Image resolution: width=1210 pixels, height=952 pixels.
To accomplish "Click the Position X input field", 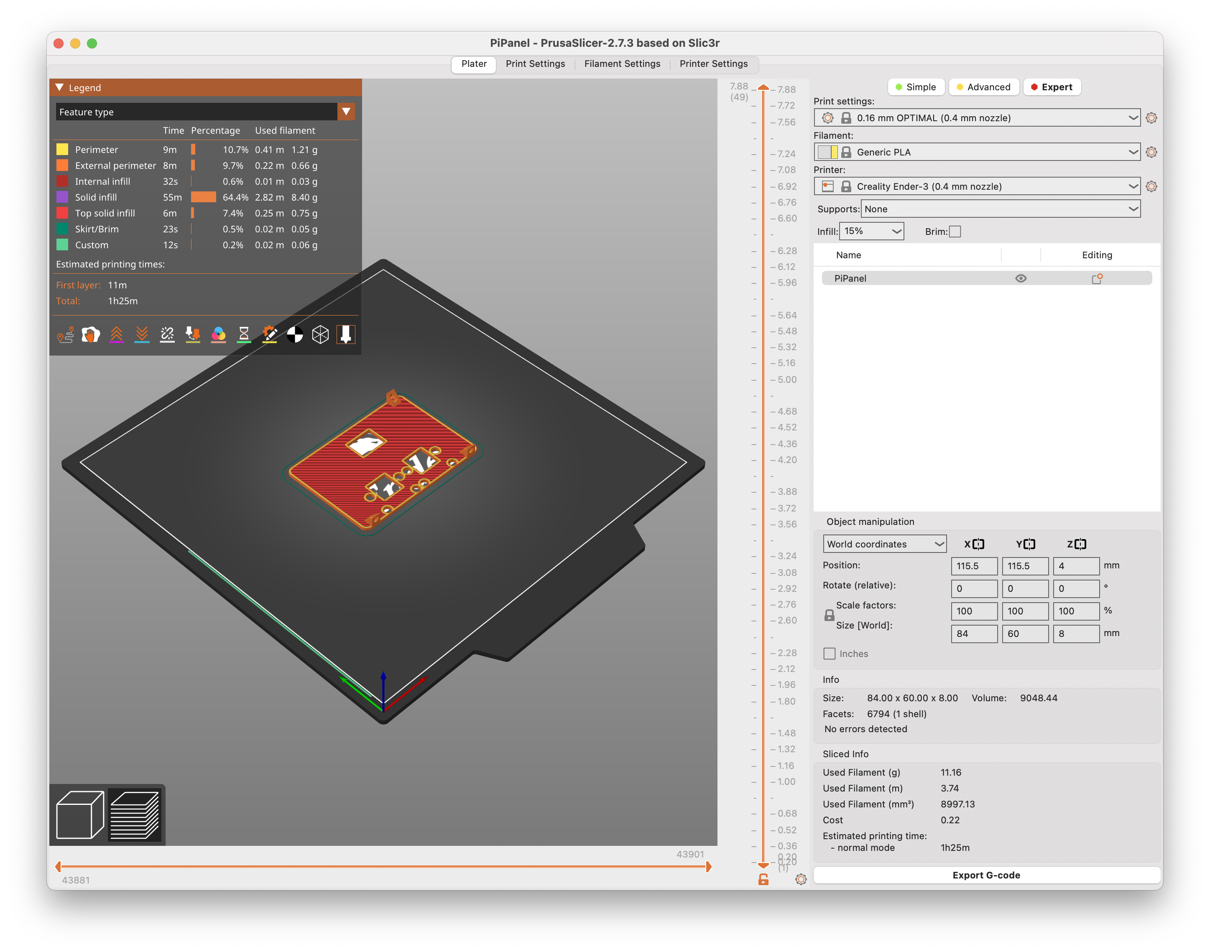I will [974, 566].
